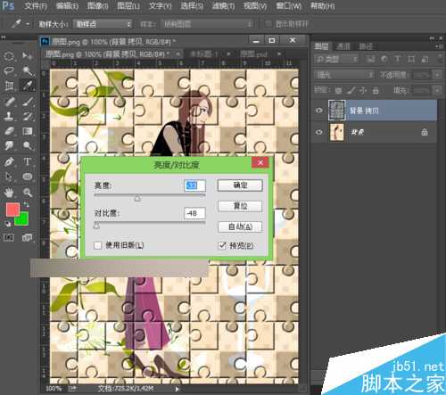
Task: Click lock position icon
Action: (x=363, y=90)
